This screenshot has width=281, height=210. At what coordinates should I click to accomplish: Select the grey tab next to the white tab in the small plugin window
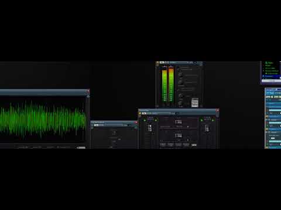coord(101,125)
